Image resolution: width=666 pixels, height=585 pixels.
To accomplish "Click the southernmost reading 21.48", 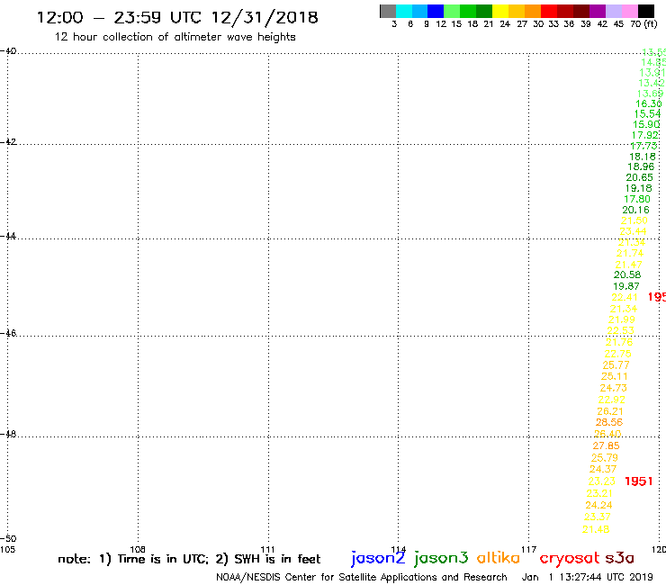I will pos(596,529).
